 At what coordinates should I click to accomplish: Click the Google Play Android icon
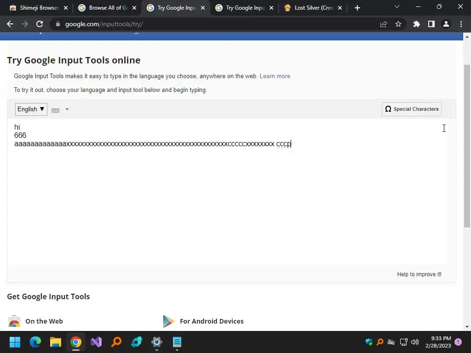168,321
